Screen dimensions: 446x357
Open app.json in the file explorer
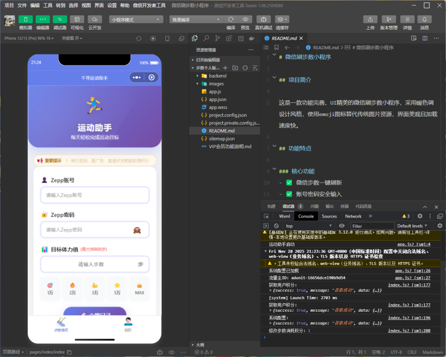[x=217, y=99]
